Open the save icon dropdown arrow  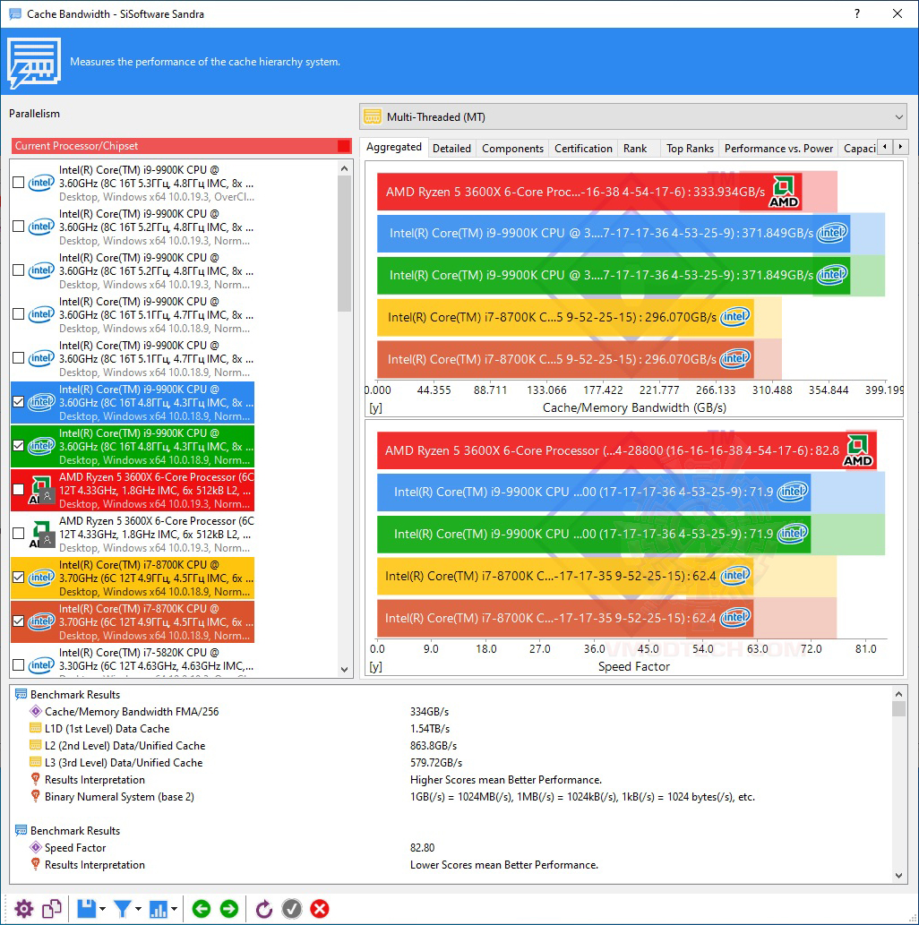(102, 909)
